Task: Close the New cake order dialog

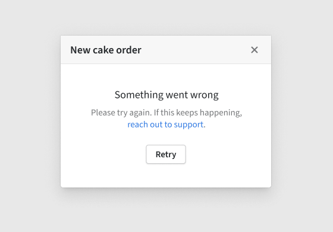Action: pos(255,50)
